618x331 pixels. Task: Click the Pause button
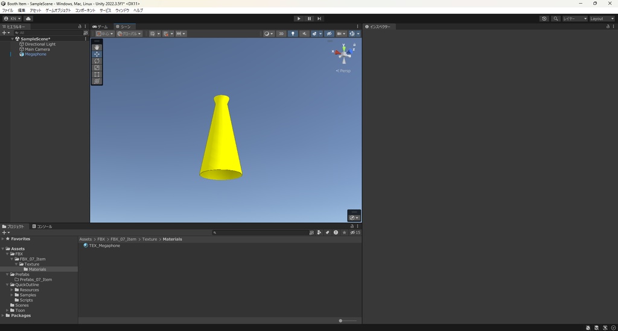click(x=309, y=19)
